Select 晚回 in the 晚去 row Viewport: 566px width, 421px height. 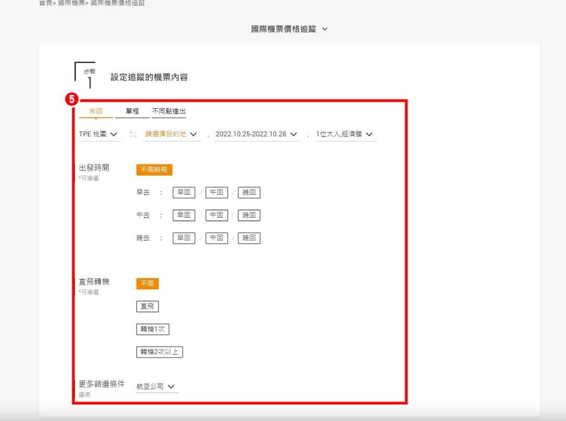click(249, 238)
